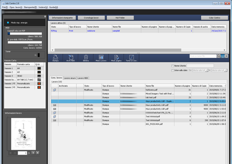232x164 pixels.
Task: Open Tone Crv.lav. tone curve tool
Action: (131, 58)
